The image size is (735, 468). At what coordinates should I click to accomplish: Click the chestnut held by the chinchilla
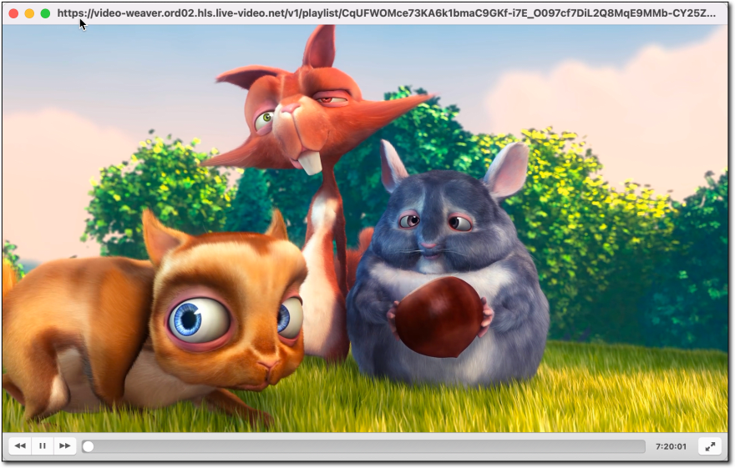point(439,316)
